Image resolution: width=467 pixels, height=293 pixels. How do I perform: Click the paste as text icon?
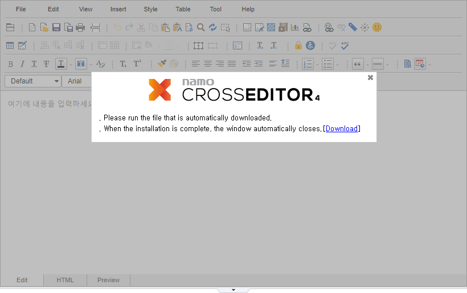[178, 27]
